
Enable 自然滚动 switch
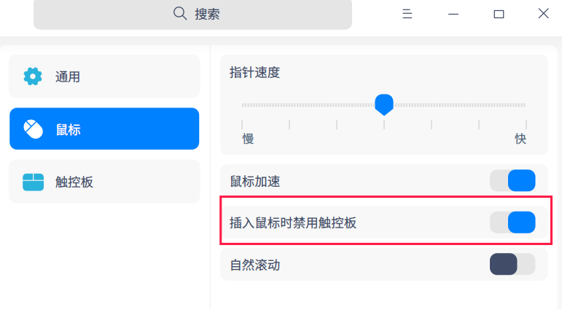coord(512,265)
